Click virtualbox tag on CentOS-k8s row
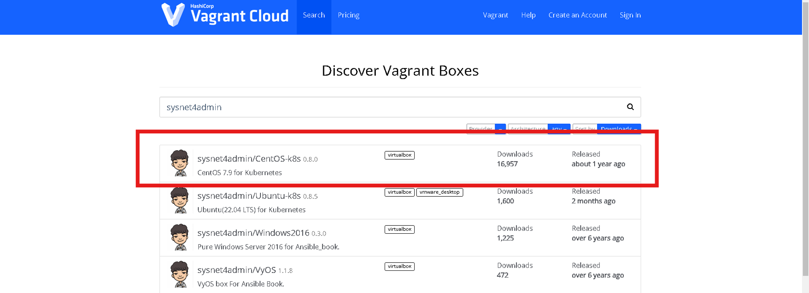 click(400, 155)
